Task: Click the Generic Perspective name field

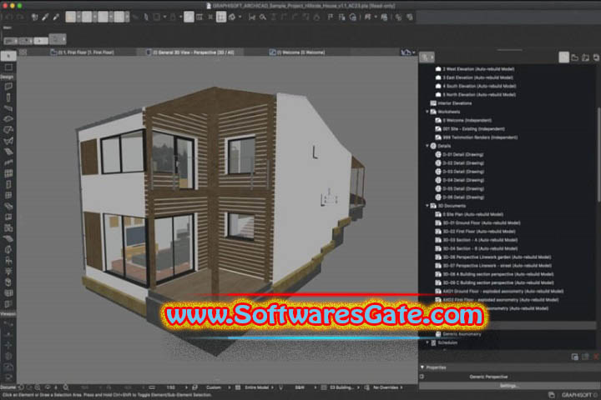Action: pos(488,377)
